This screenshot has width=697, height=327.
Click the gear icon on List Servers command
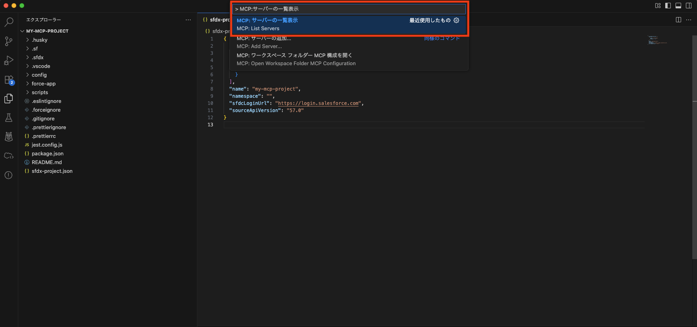tap(456, 20)
